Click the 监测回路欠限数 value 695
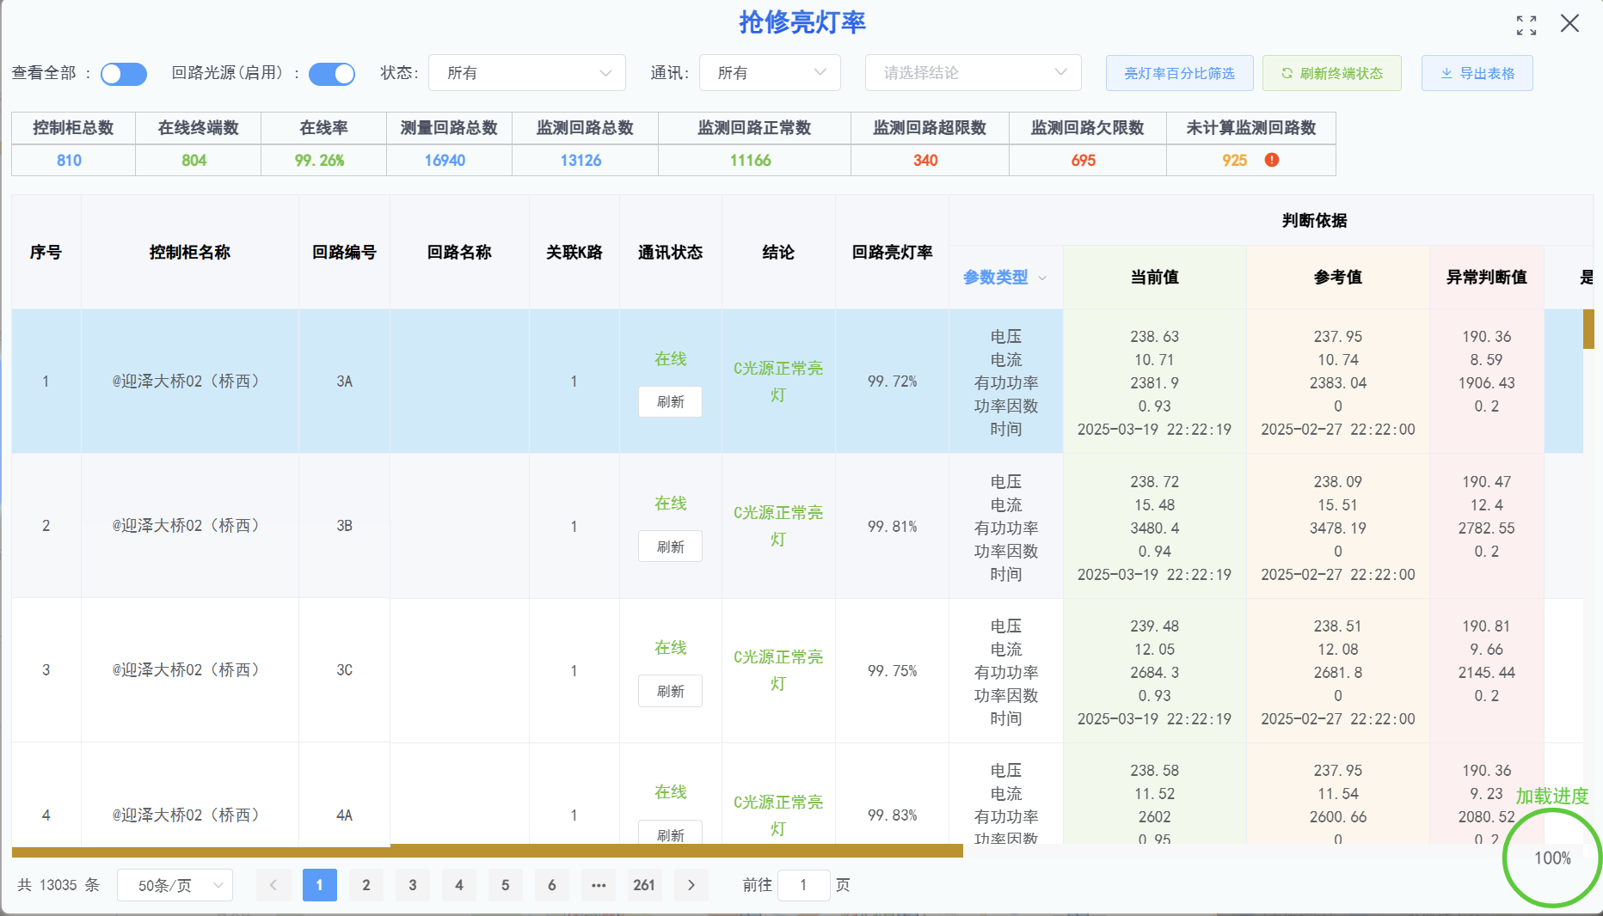 (1084, 161)
